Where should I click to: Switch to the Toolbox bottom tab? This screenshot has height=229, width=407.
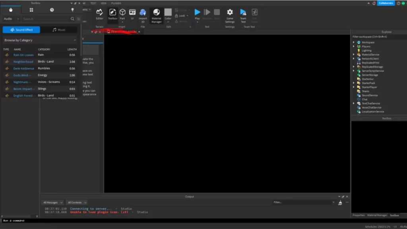pyautogui.click(x=394, y=215)
